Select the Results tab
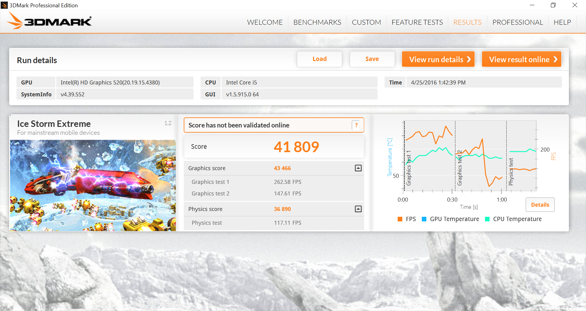586x311 pixels. point(467,22)
